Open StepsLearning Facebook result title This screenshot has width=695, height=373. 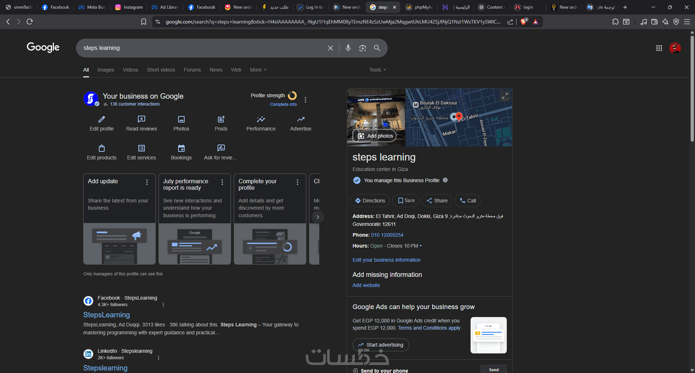pyautogui.click(x=106, y=315)
